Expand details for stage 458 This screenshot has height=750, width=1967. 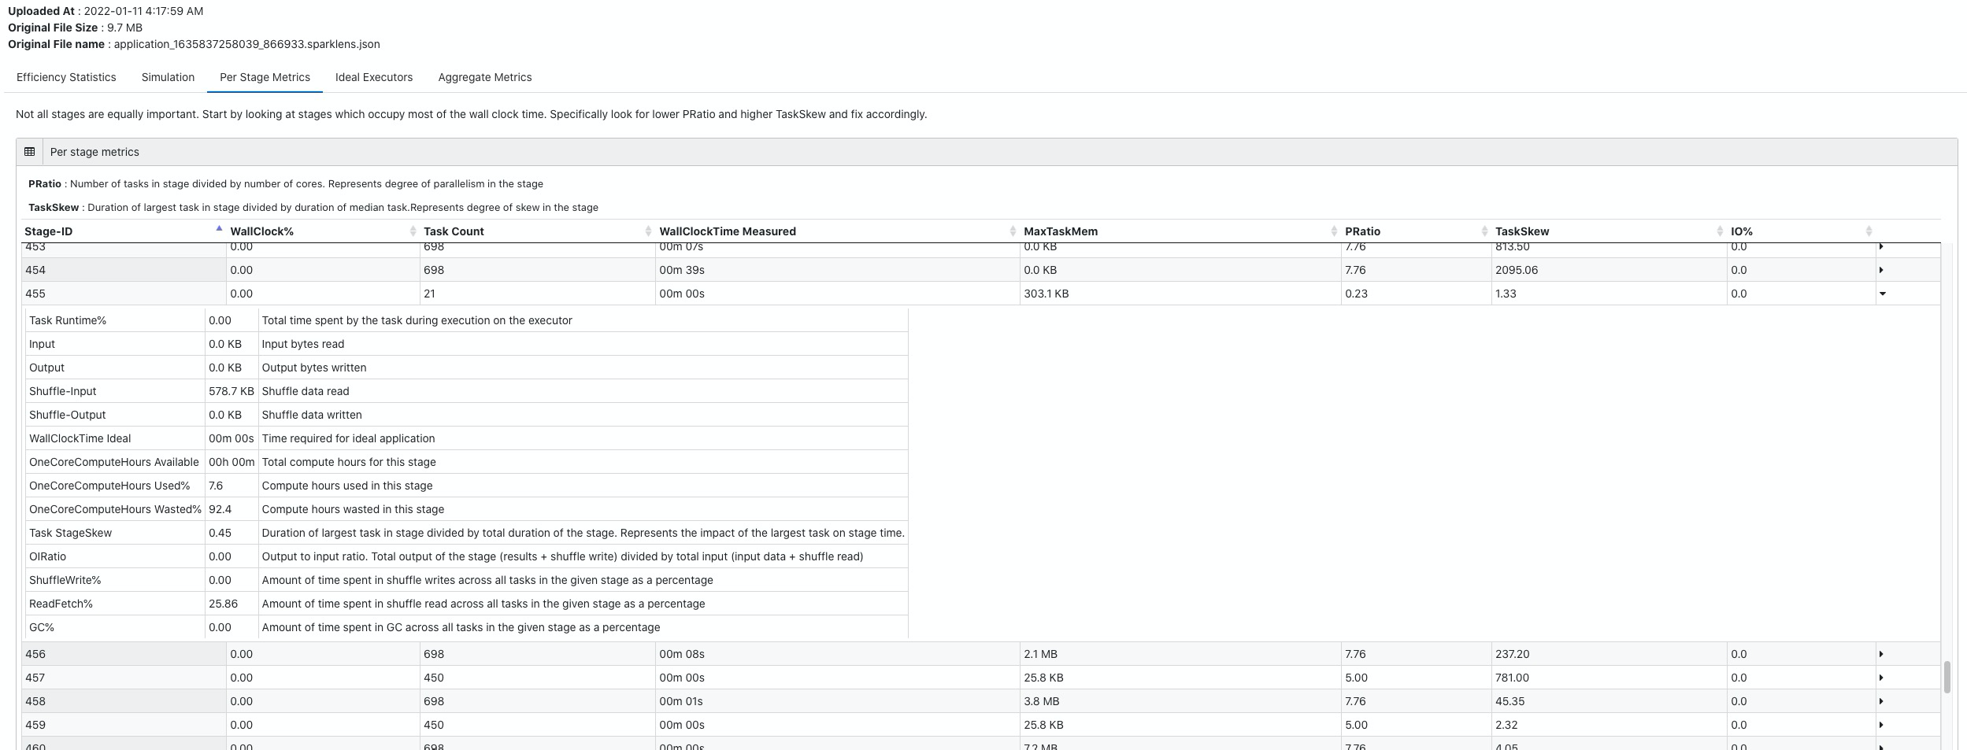(x=1882, y=701)
